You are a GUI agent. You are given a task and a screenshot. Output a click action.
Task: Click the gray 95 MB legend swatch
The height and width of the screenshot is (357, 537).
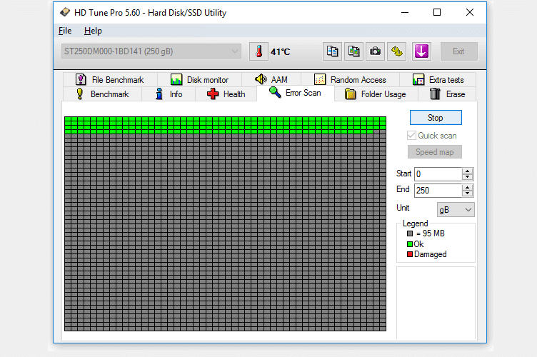tap(410, 233)
